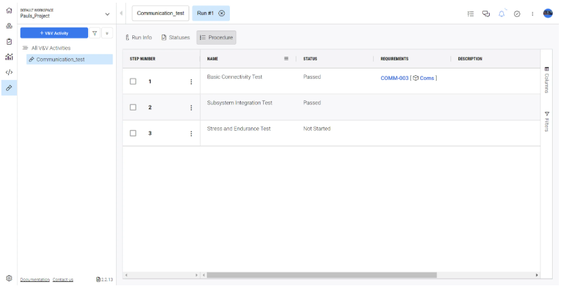Open settings gear at sidebar bottom

9,278
